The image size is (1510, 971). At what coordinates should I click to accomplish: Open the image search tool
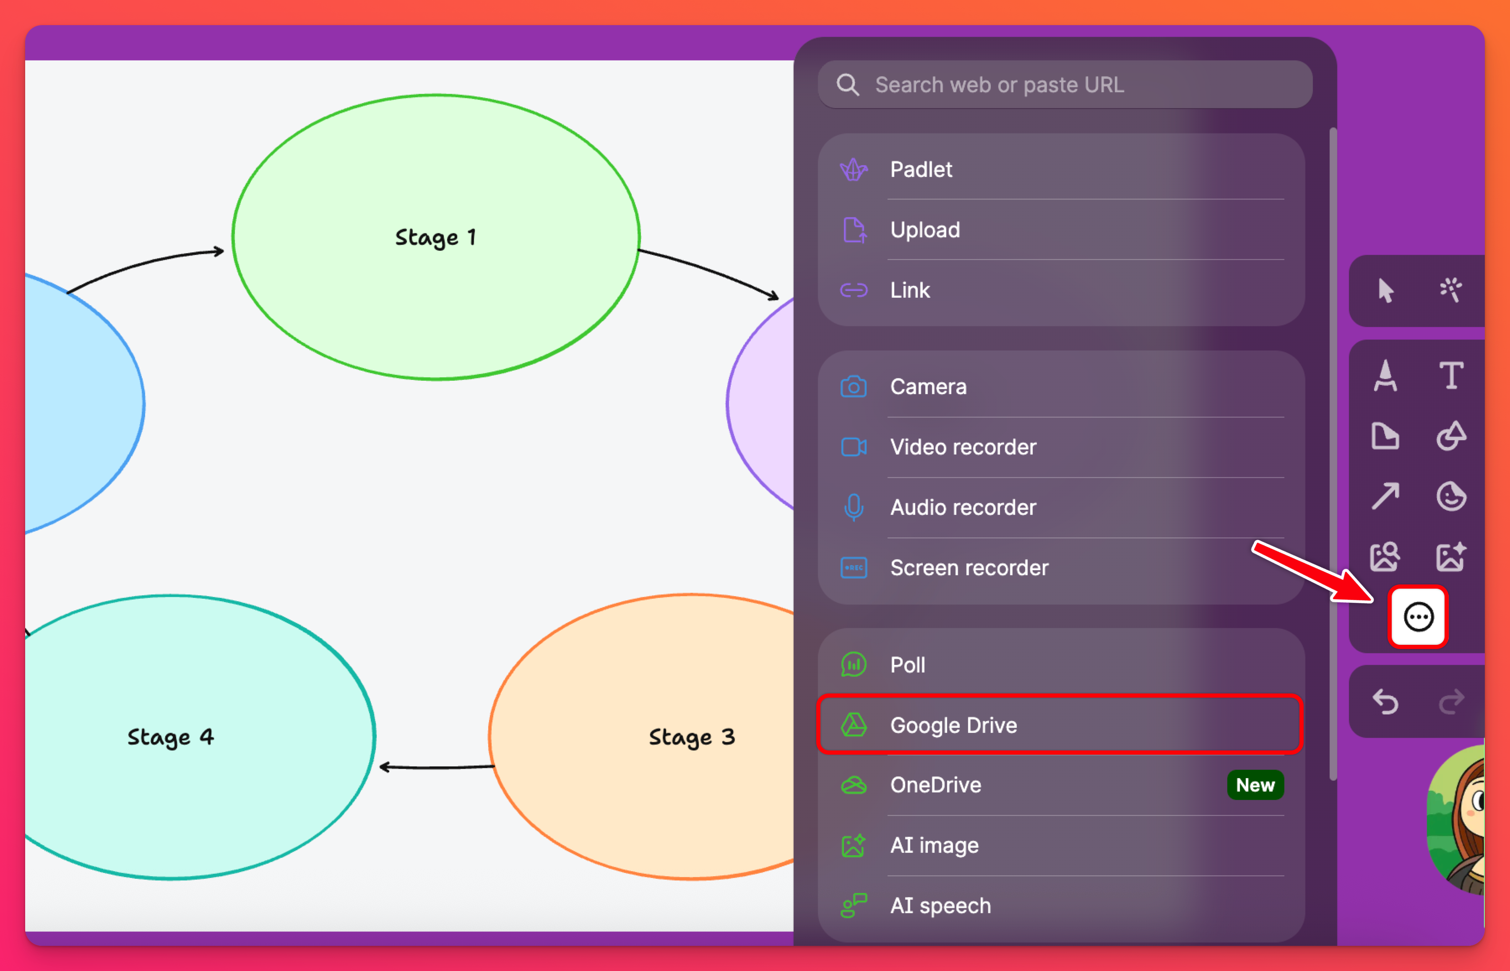[x=1385, y=557]
